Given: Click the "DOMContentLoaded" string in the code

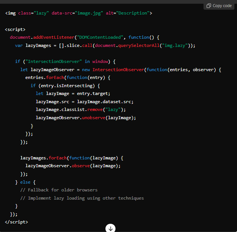Looking at the screenshot, I should pos(100,37).
